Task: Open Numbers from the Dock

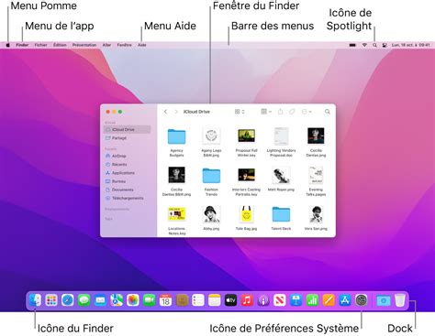Action: (312, 300)
